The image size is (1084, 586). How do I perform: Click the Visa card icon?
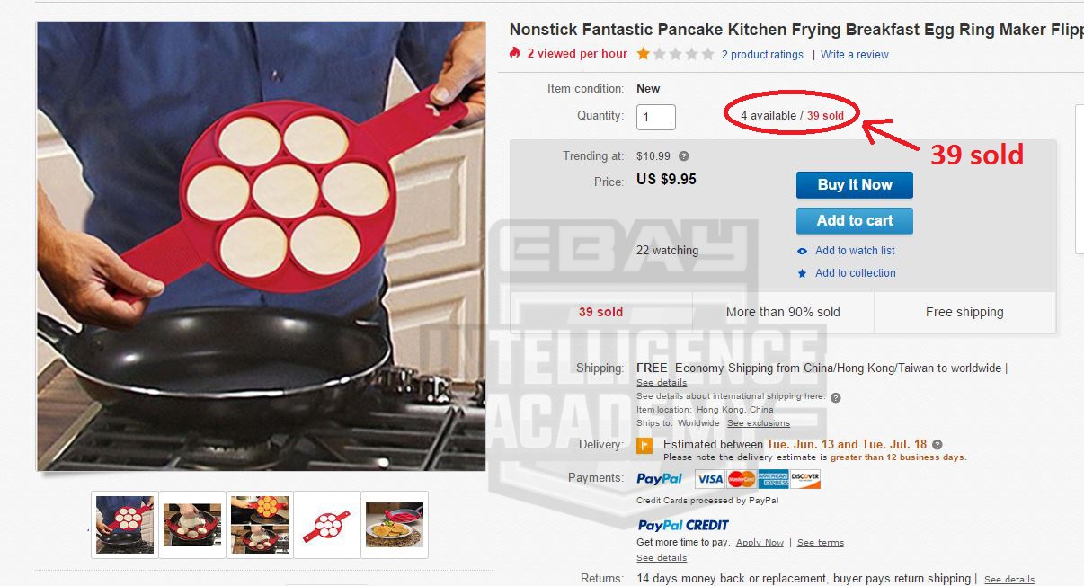pyautogui.click(x=710, y=479)
